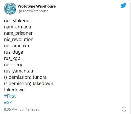Click the last standalone takedown line
The width and height of the screenshot is (131, 114).
pos(14,90)
